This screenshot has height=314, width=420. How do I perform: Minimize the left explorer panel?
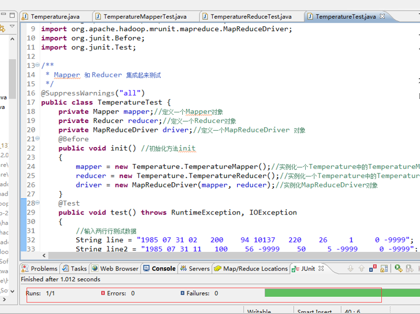3,14
